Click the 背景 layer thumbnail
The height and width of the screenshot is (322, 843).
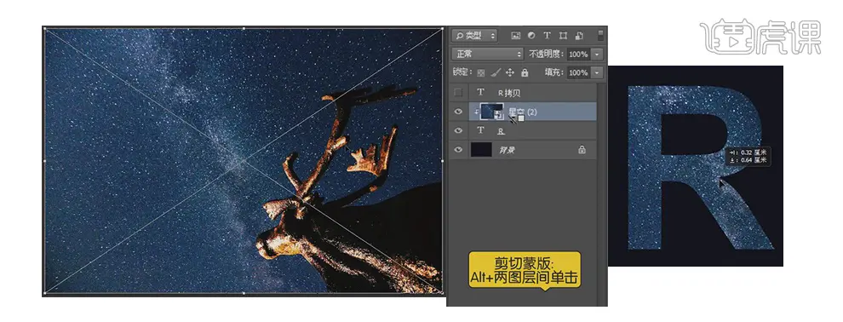(x=480, y=150)
